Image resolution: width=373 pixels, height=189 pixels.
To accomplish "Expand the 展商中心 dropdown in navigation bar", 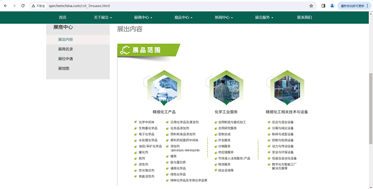I will [143, 18].
